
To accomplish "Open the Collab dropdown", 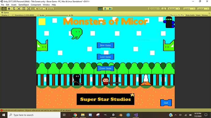I will tap(154, 9).
